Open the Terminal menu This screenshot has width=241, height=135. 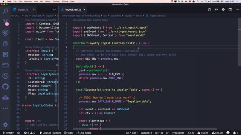pyautogui.click(x=56, y=1)
